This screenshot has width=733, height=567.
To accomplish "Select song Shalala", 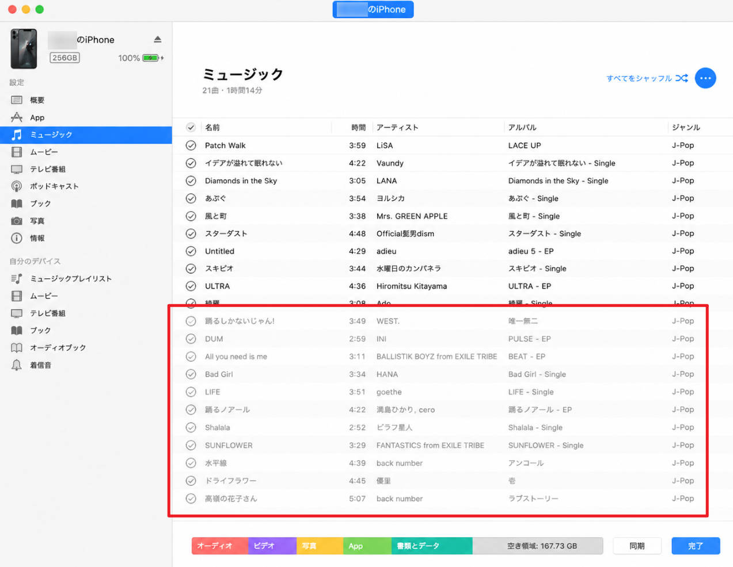I will 218,427.
